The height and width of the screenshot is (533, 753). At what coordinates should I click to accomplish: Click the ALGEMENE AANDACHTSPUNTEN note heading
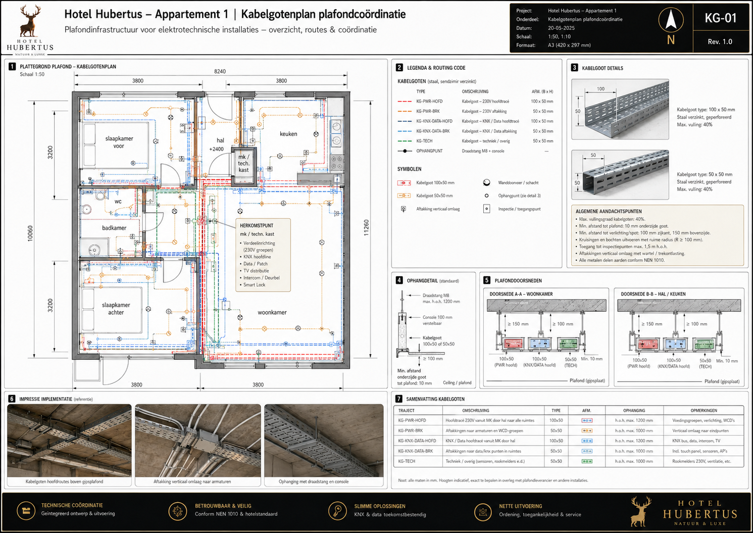tap(609, 211)
